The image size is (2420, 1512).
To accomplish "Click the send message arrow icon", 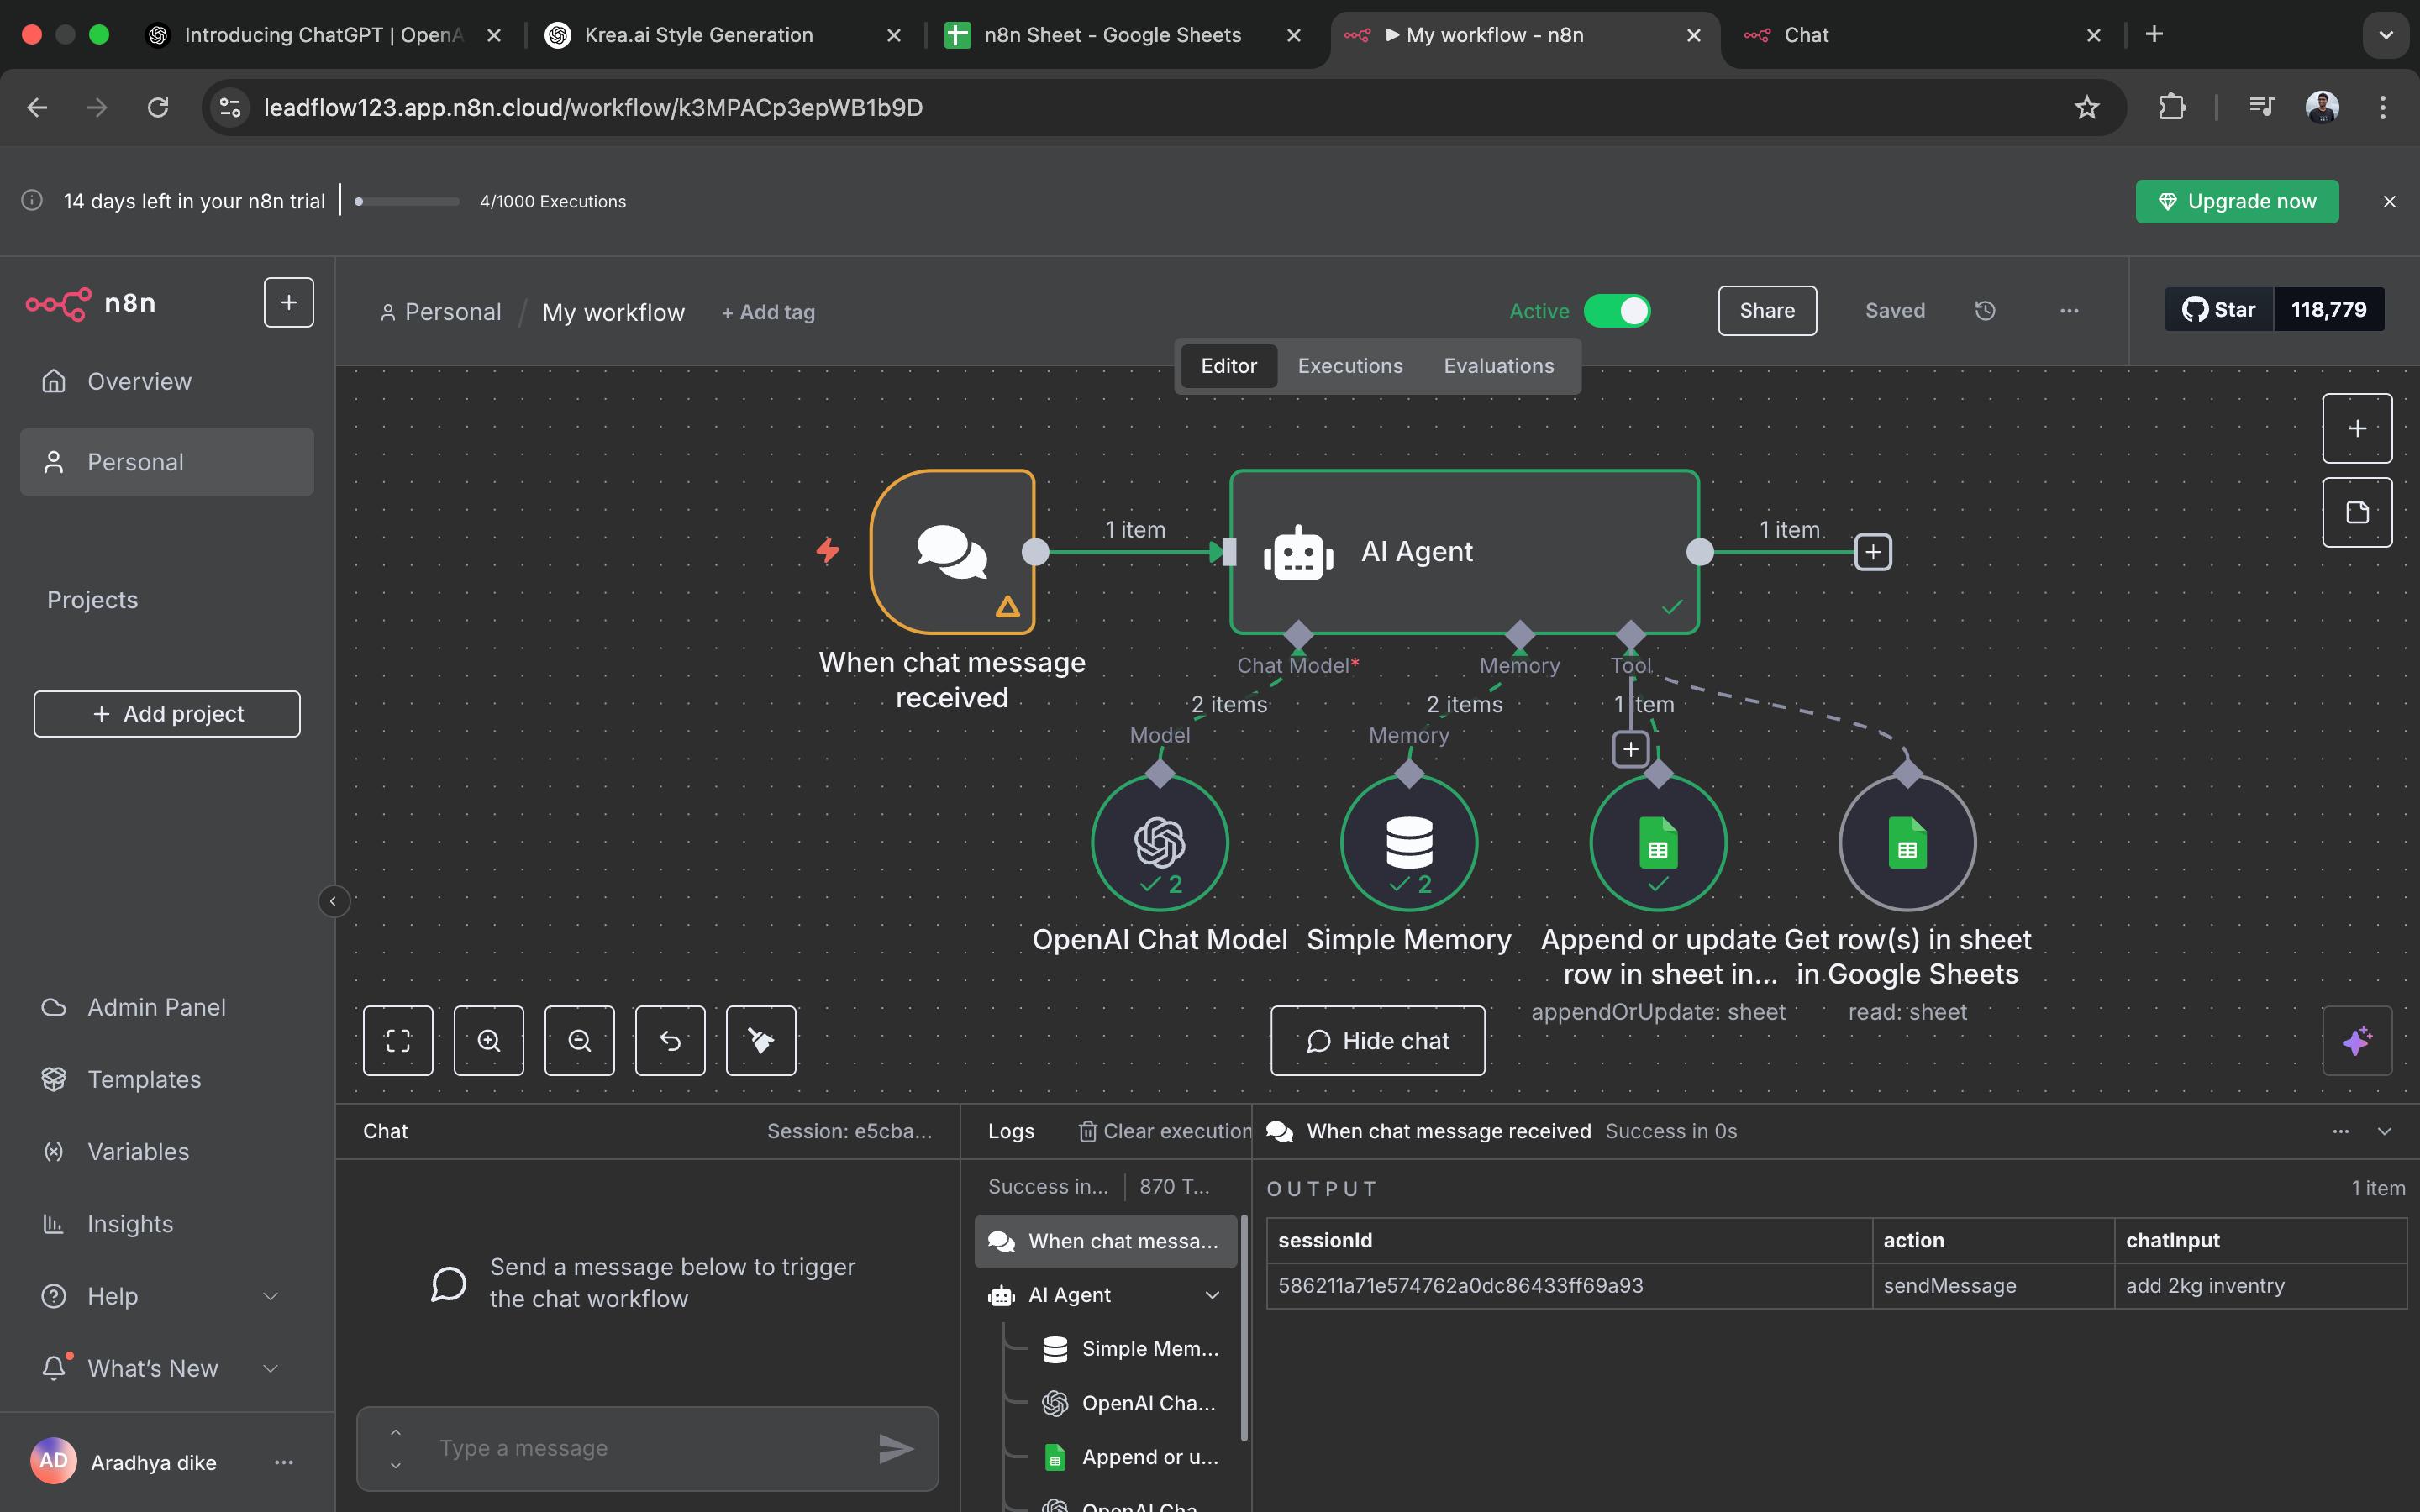I will (x=895, y=1448).
